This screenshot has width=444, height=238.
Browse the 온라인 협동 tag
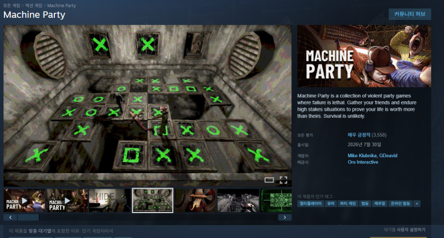click(x=400, y=204)
